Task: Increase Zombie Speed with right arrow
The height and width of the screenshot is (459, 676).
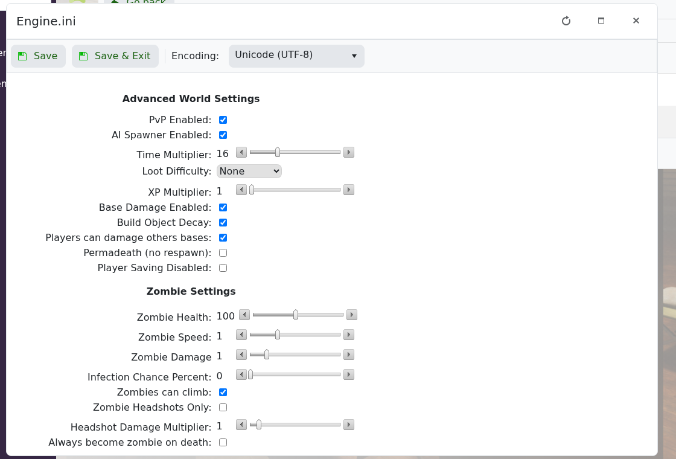Action: pos(349,335)
